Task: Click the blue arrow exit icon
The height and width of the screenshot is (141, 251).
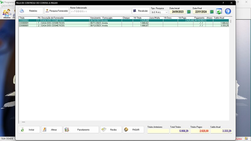Action: [x=228, y=11]
